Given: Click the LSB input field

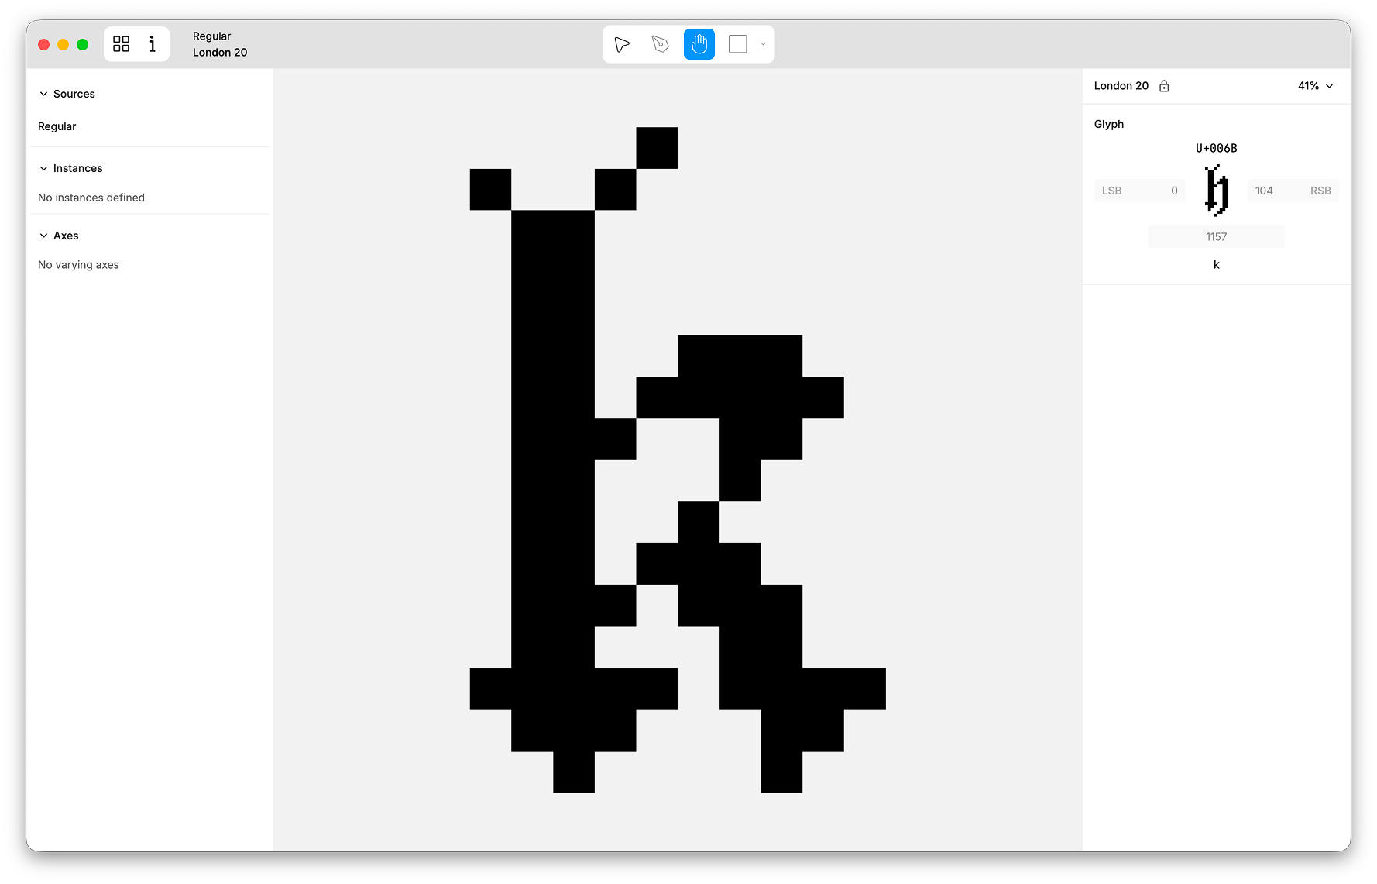Looking at the screenshot, I should point(1139,191).
